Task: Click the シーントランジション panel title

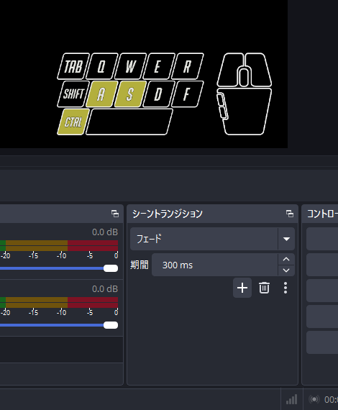Action: (x=168, y=214)
